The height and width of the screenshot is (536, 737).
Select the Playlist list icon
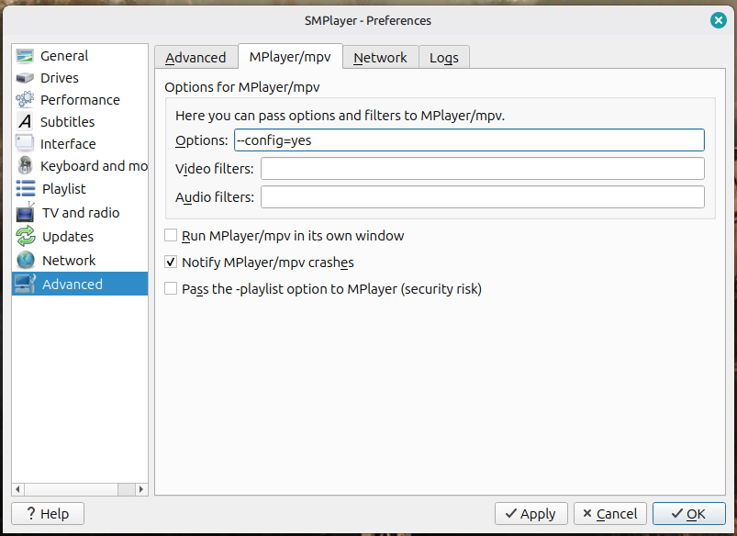click(x=25, y=189)
